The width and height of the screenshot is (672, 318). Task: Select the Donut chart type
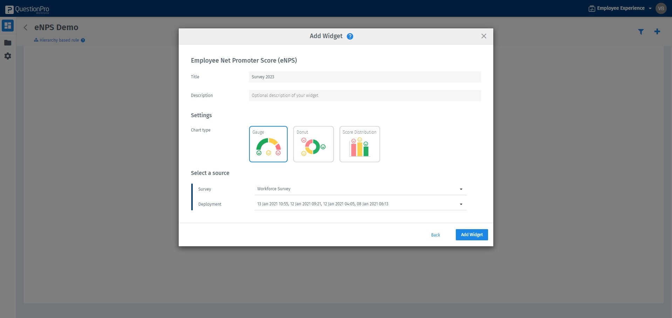click(313, 144)
